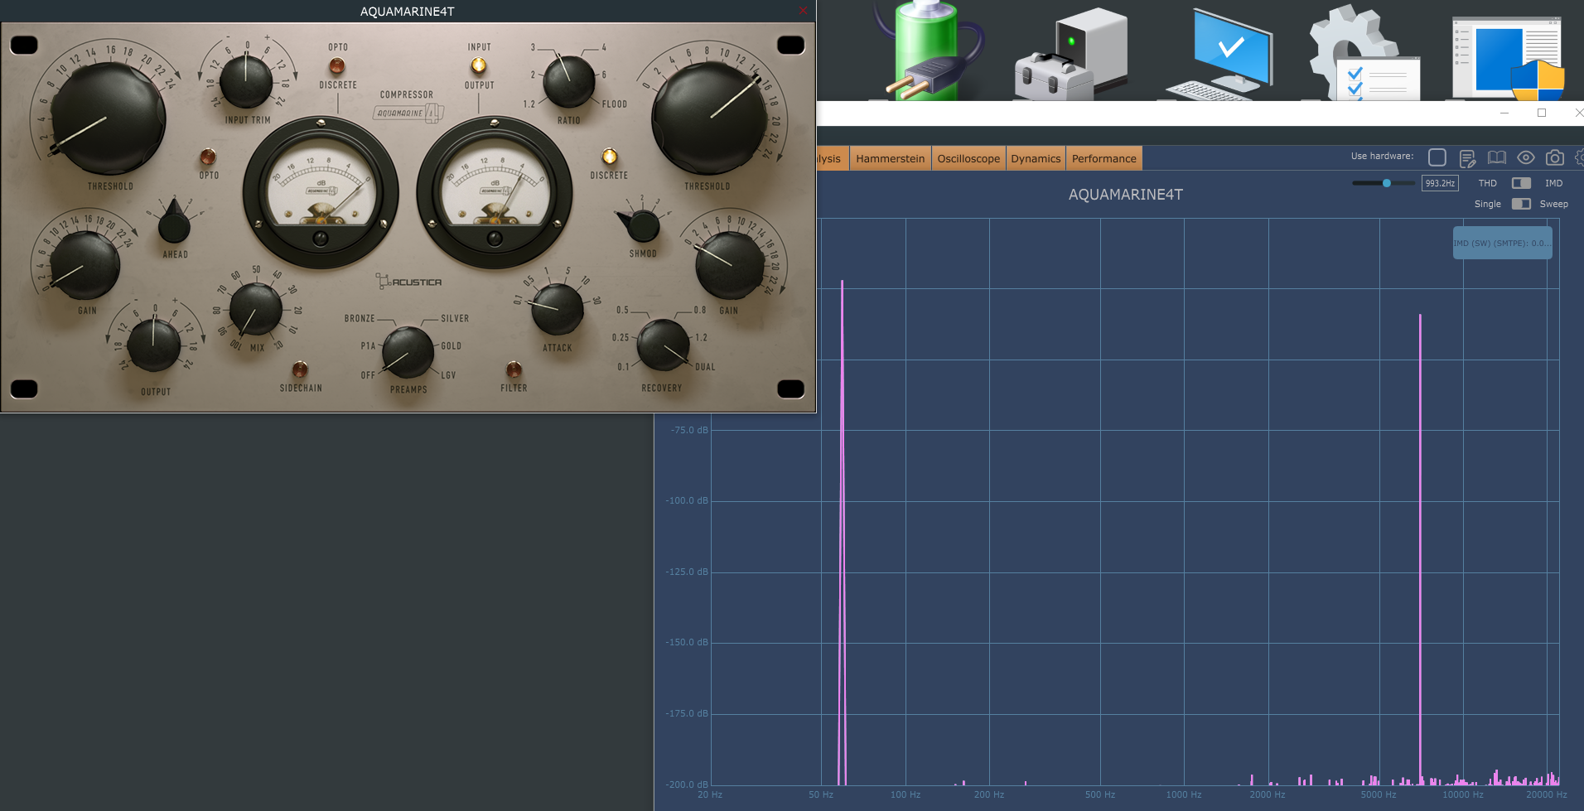Image resolution: width=1584 pixels, height=811 pixels.
Task: Switch to the Hammerstein tab
Action: [x=890, y=158]
